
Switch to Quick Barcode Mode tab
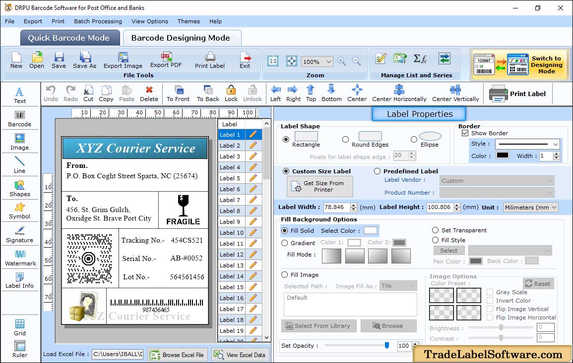[x=70, y=38]
